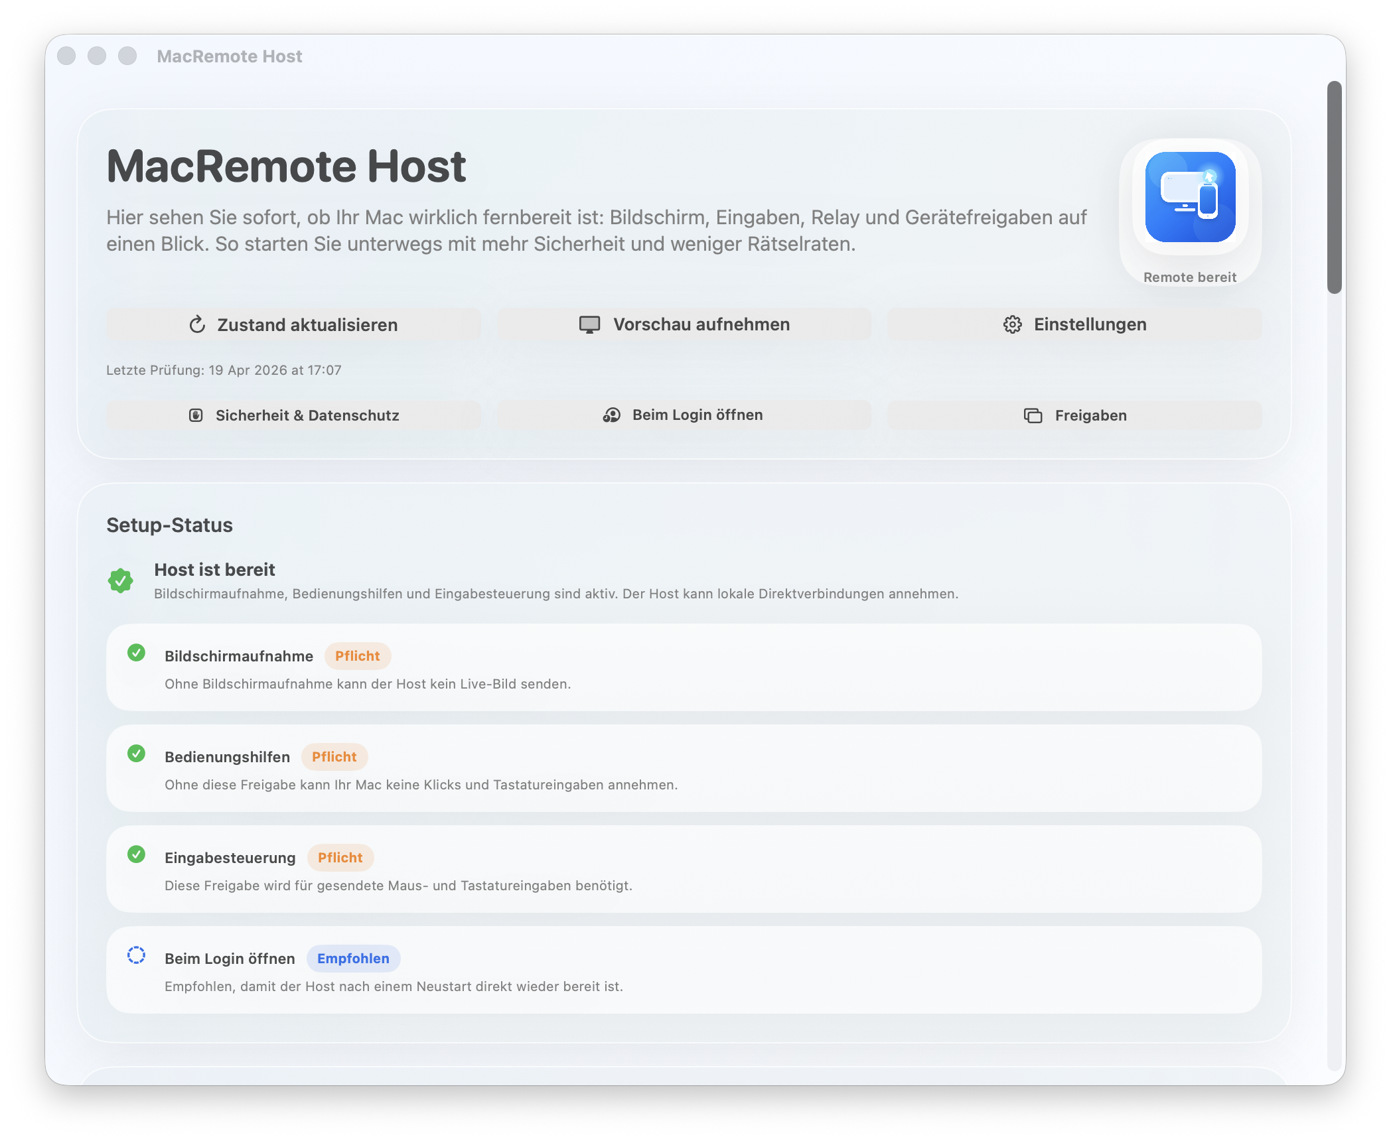Open settings via the gear icon

[1011, 324]
